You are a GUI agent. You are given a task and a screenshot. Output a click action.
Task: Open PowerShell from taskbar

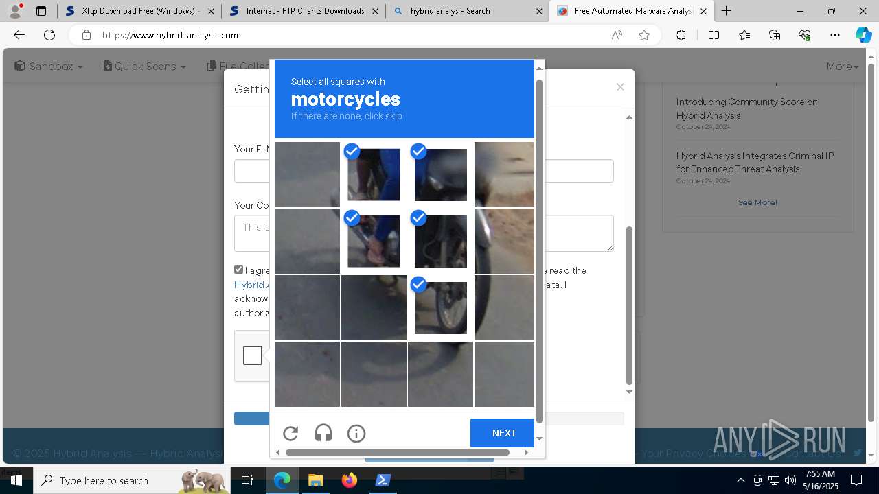[x=383, y=480]
